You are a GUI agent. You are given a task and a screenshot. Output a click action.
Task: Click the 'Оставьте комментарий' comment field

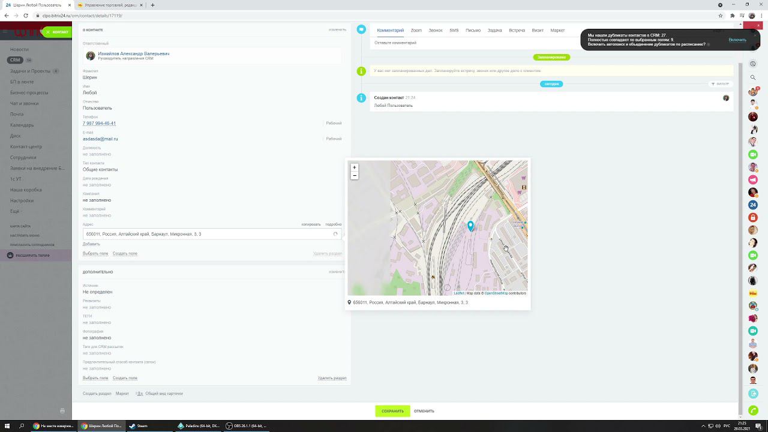tap(395, 43)
